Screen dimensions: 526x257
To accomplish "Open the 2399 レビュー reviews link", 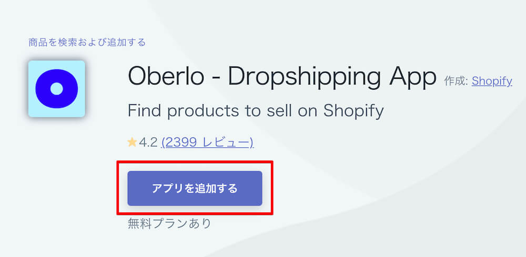I will click(207, 143).
